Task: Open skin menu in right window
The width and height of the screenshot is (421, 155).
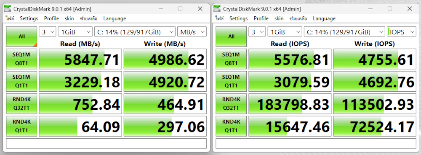Action: tap(279, 18)
